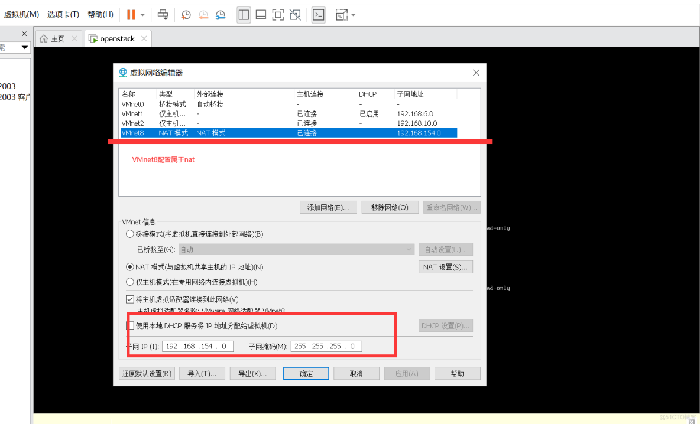
Task: Enable 使用本地 DHCP 服务 checkbox
Action: point(130,325)
